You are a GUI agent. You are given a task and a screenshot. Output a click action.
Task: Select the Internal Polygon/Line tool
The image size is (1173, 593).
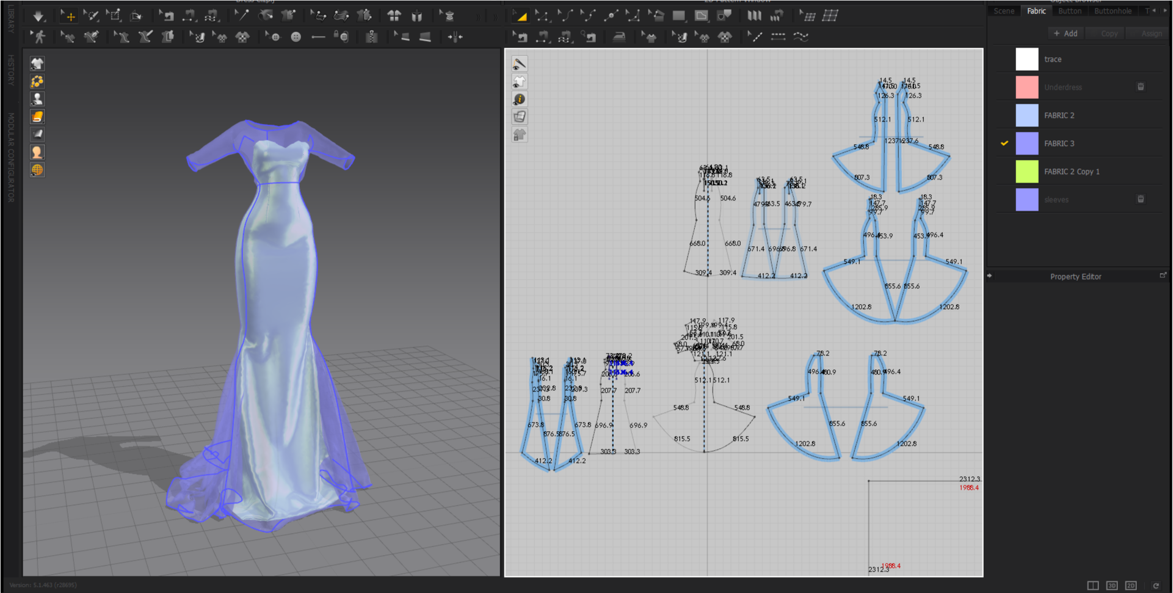click(x=701, y=16)
